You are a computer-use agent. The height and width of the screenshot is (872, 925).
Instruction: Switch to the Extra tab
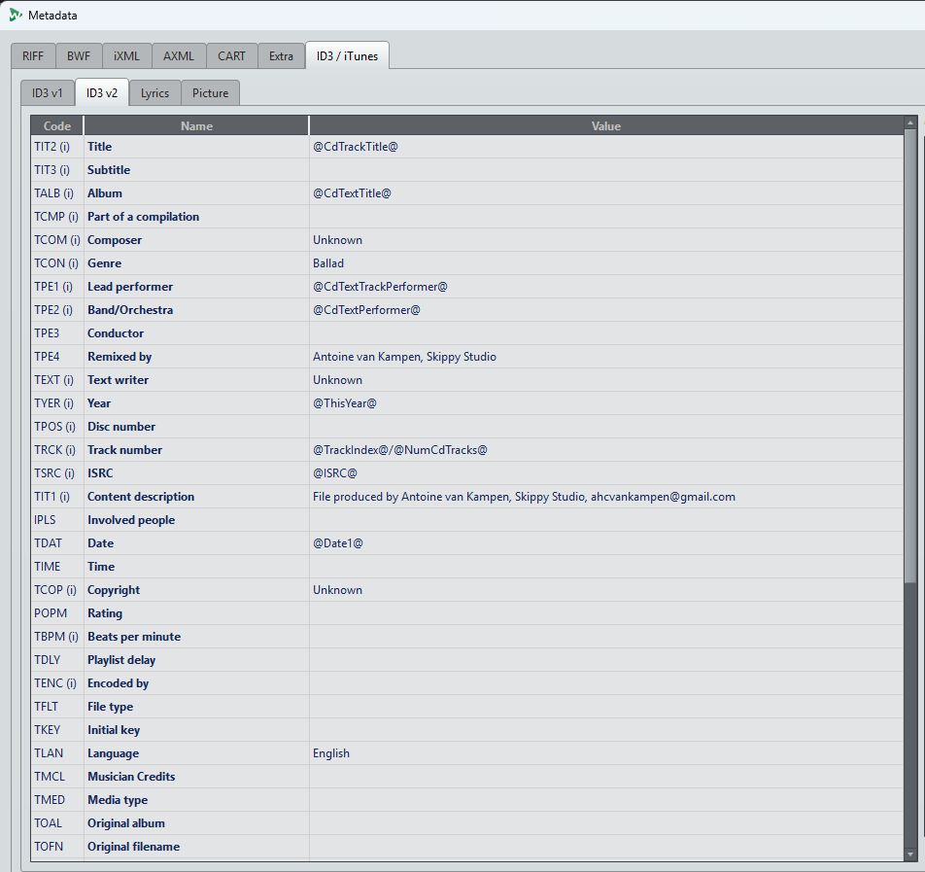coord(281,55)
